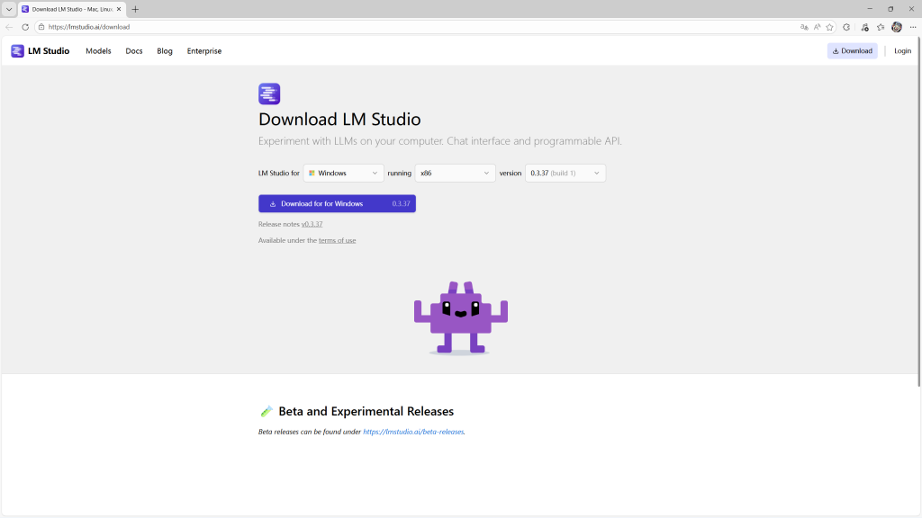922x518 pixels.
Task: Expand the x86 architecture dropdown
Action: coord(455,173)
